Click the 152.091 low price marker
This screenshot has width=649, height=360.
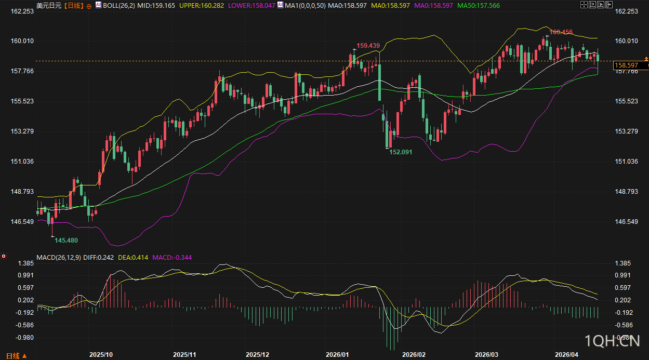tap(400, 152)
